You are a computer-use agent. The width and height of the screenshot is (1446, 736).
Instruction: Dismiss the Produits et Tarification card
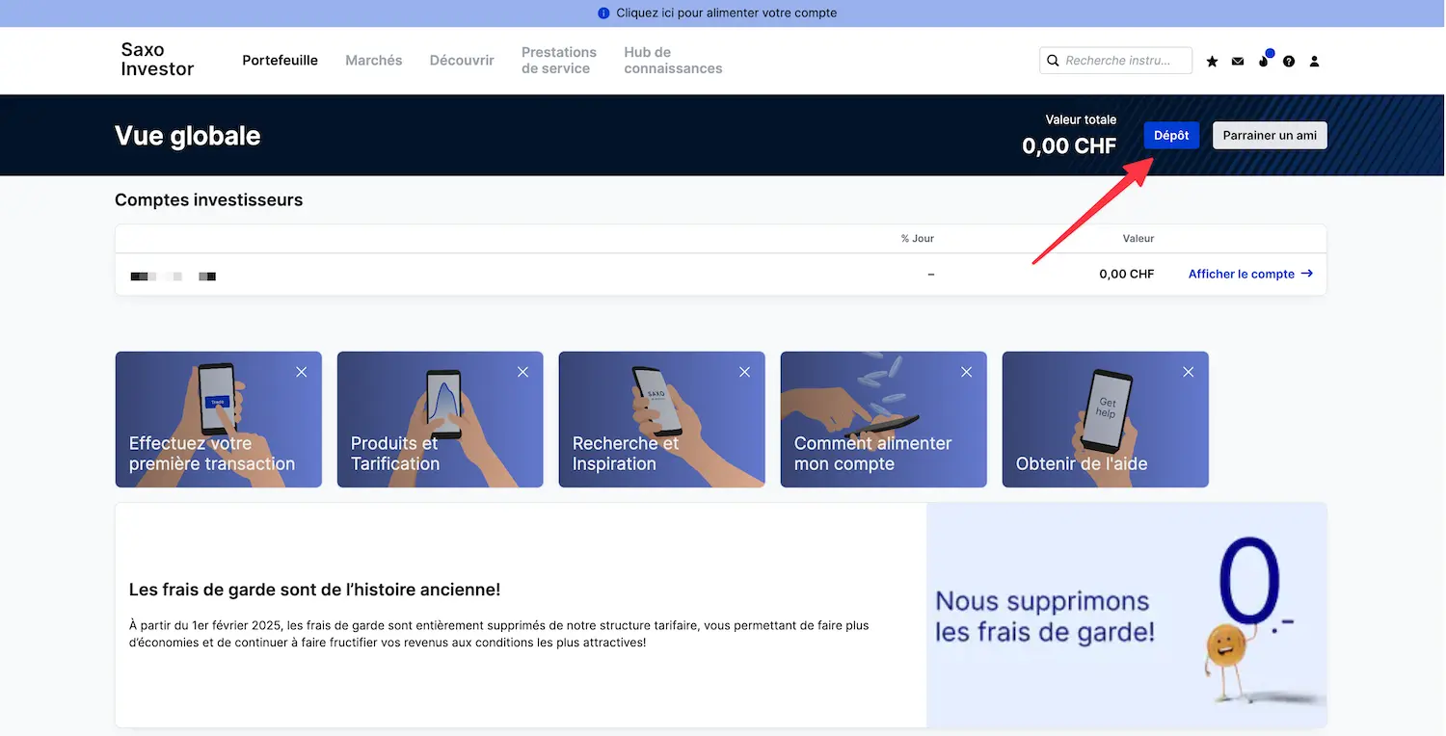click(x=522, y=372)
